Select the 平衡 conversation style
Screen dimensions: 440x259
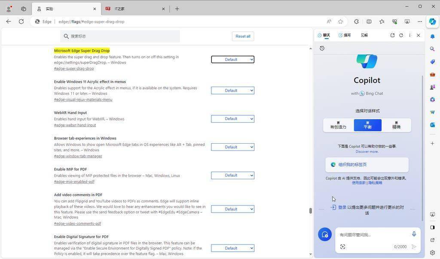367,125
